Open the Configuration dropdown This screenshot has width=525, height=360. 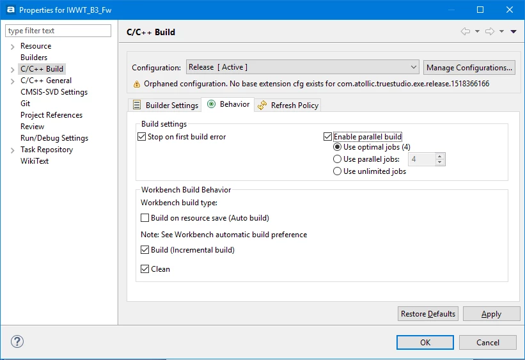point(302,67)
